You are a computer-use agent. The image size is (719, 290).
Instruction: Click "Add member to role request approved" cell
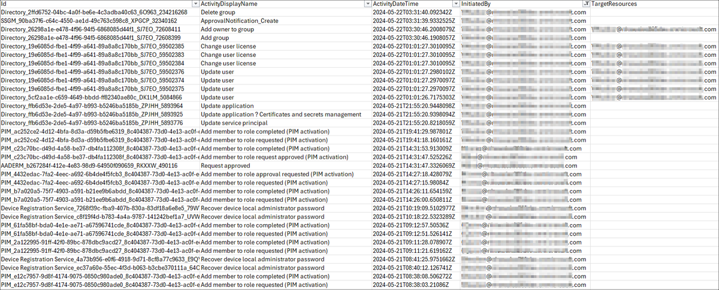pos(285,156)
